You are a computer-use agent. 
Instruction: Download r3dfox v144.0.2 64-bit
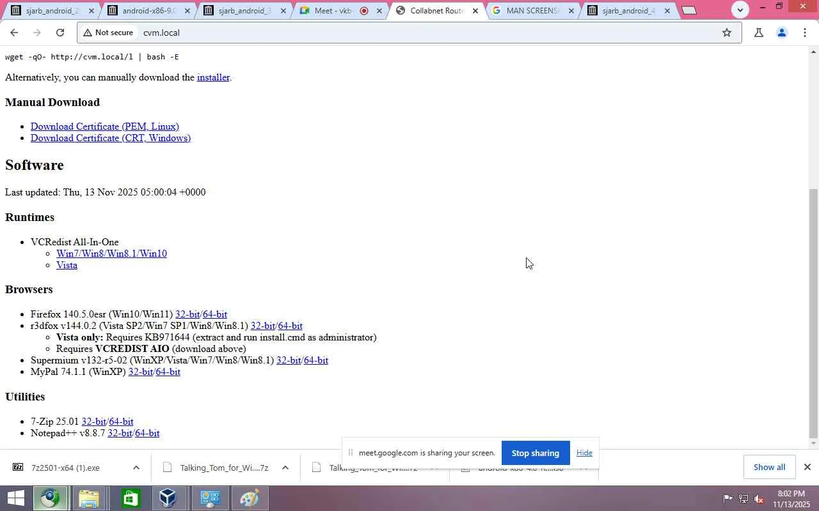tap(290, 326)
